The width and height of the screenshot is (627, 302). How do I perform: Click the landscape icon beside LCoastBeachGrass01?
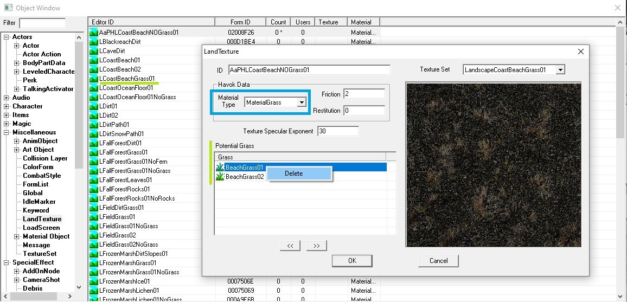[94, 78]
